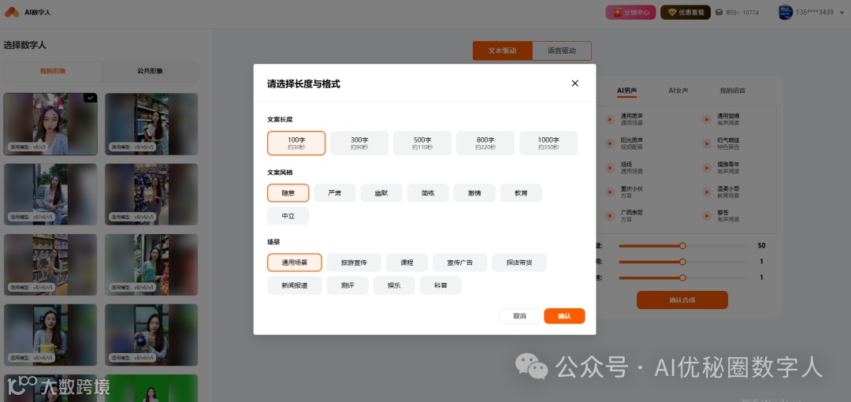Pick the 通用场景 scene

(295, 262)
